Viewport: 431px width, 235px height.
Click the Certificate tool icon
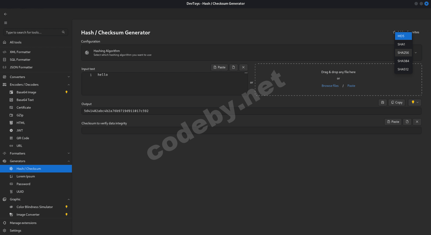tap(11, 108)
